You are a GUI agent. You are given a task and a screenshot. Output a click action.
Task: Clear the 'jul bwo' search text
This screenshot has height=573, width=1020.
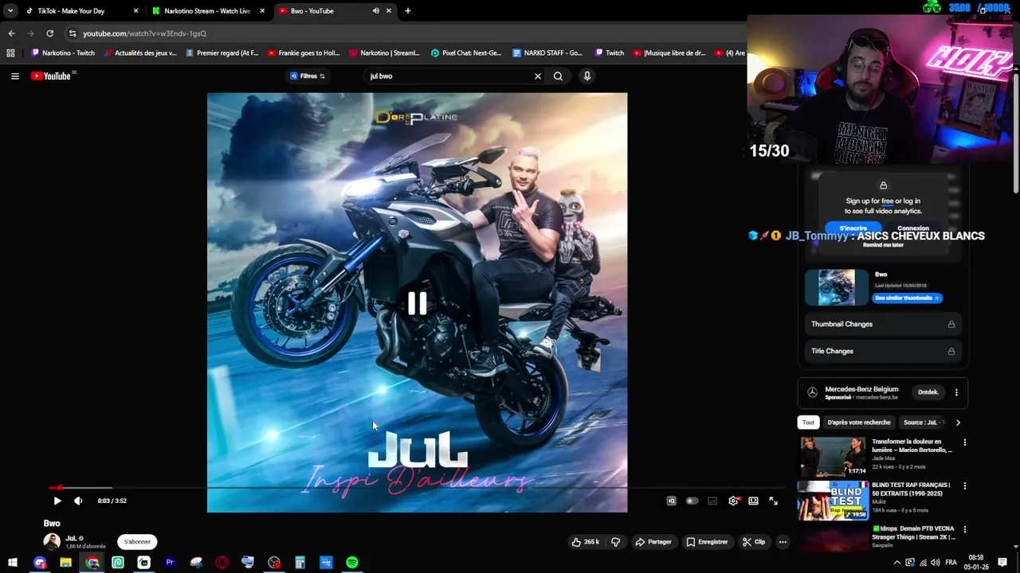click(538, 76)
